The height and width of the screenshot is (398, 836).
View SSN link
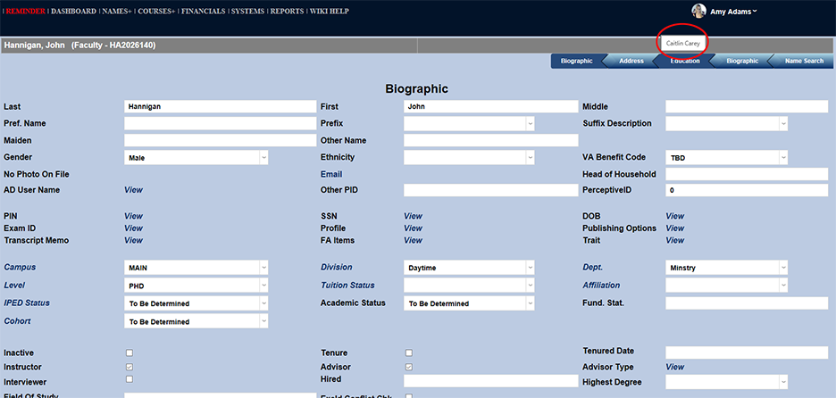click(413, 216)
